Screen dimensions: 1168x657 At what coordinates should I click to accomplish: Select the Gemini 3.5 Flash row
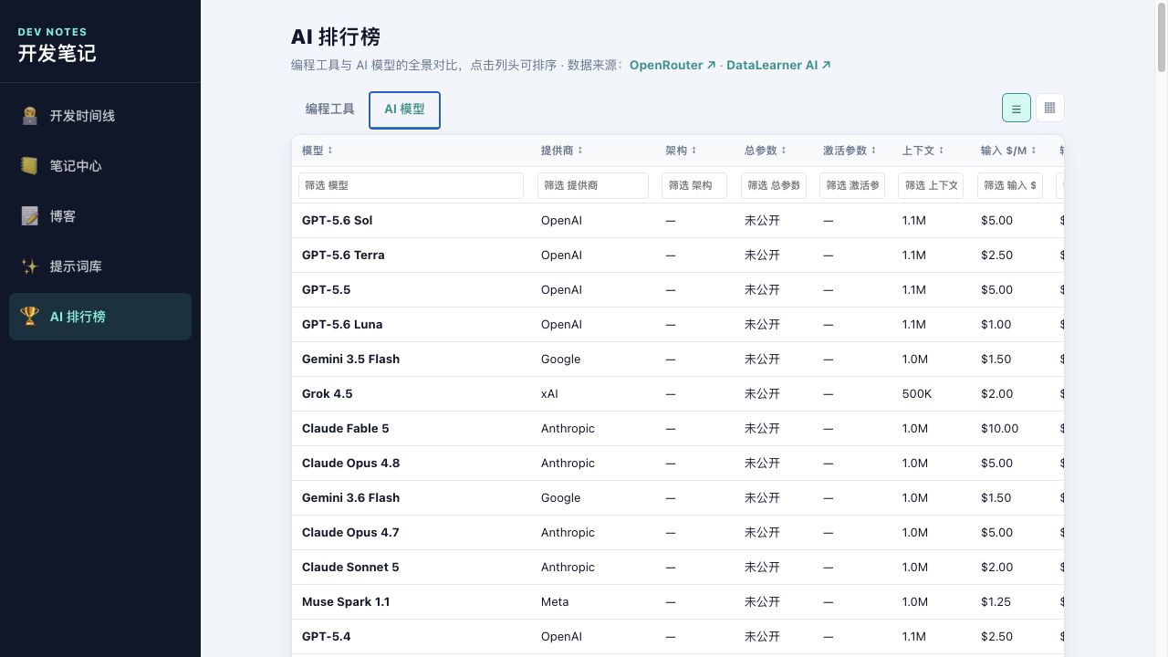[x=678, y=360]
